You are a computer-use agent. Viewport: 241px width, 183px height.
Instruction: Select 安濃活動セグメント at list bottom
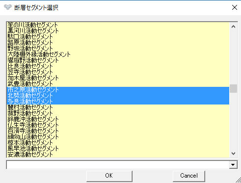(118, 155)
